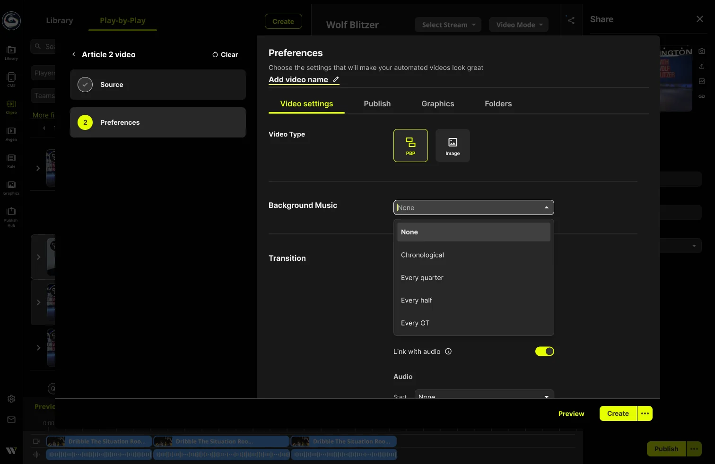Select Image video type
715x464 pixels.
pyautogui.click(x=453, y=146)
